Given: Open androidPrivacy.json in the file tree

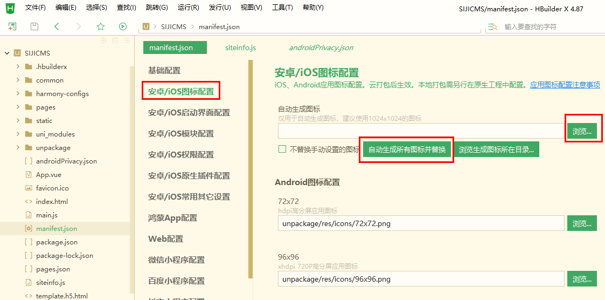Looking at the screenshot, I should pos(66,161).
